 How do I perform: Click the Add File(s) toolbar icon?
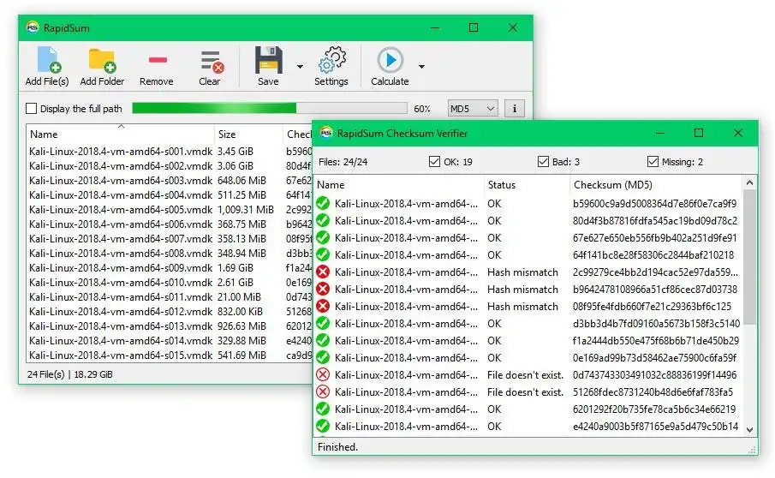[49, 60]
